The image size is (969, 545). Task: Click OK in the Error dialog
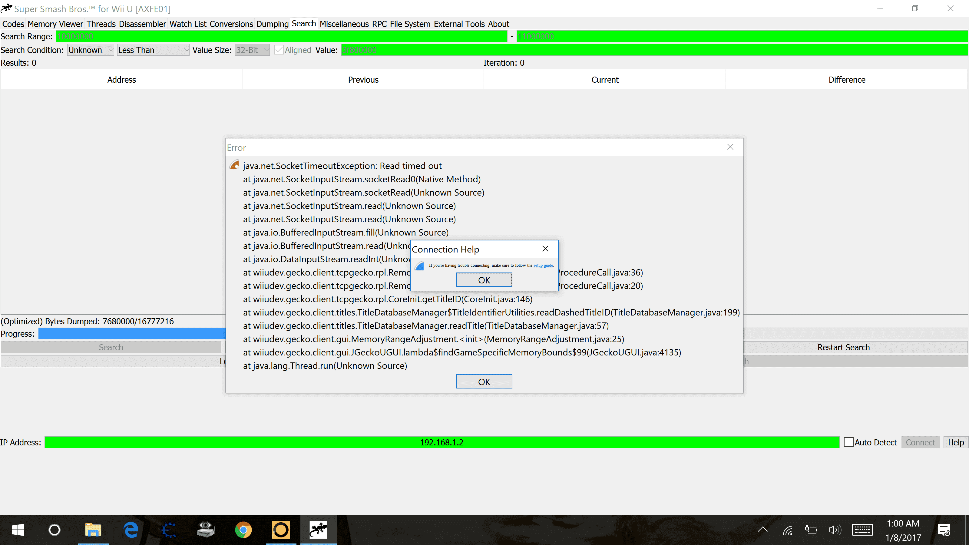484,381
